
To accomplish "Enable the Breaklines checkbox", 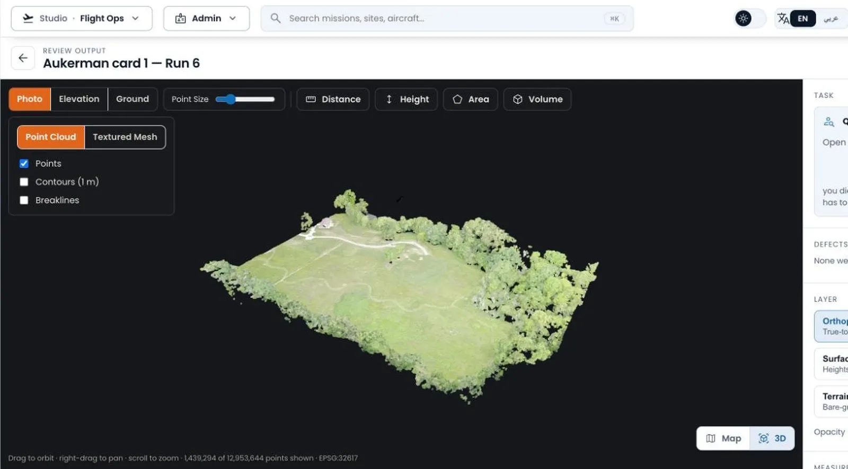I will tap(24, 200).
